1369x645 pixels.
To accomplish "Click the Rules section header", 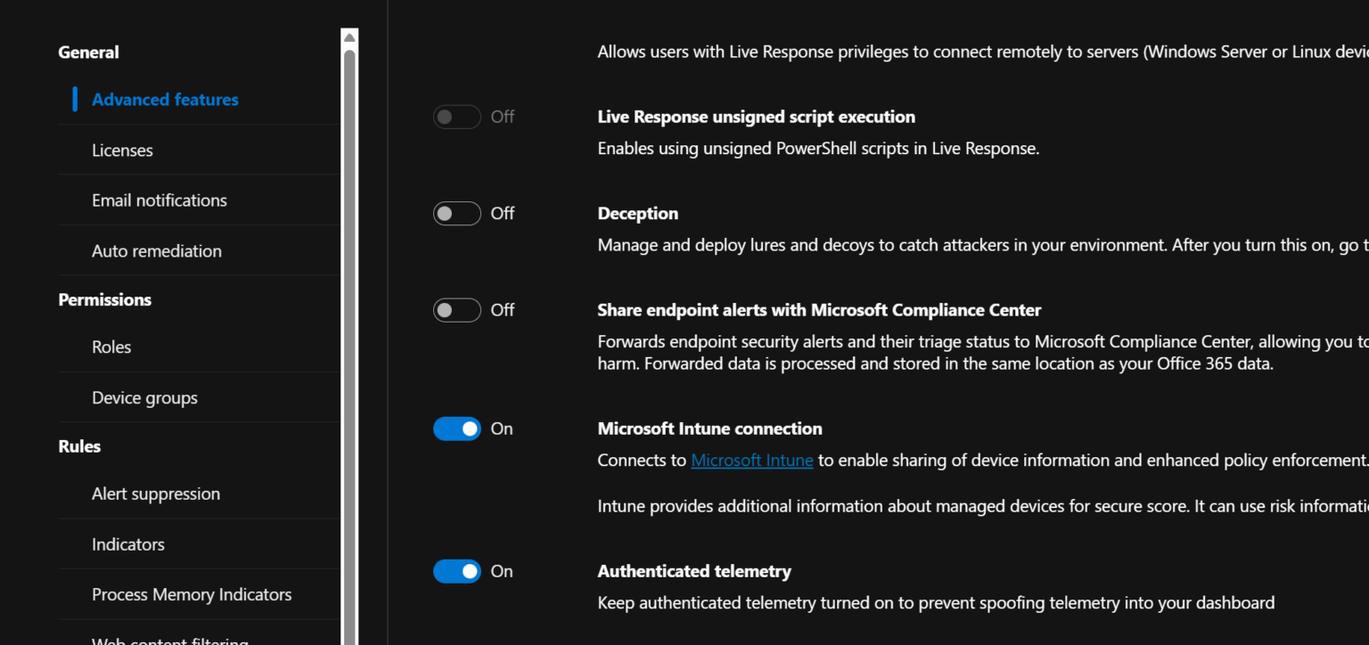I will [79, 446].
